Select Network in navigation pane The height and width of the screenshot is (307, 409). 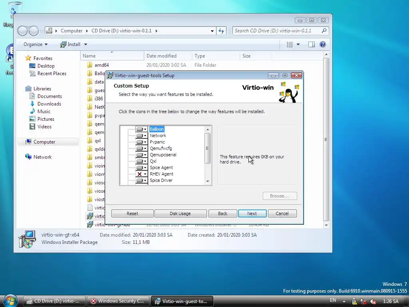click(x=42, y=157)
